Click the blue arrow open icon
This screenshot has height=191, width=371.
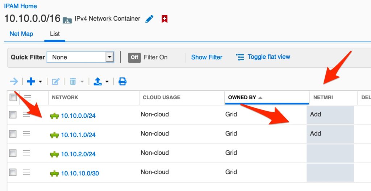(14, 82)
